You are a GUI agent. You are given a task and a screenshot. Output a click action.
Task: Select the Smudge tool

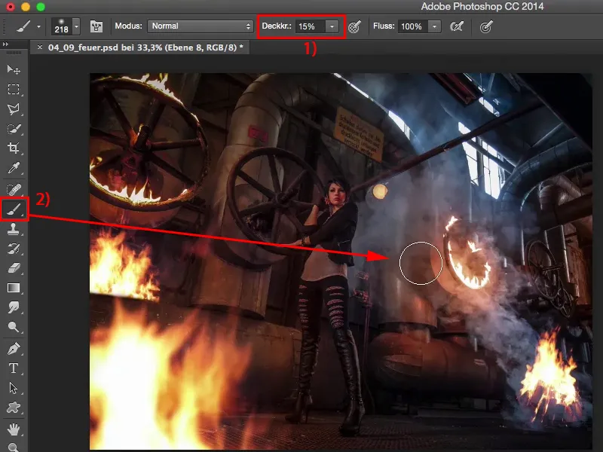pos(14,307)
